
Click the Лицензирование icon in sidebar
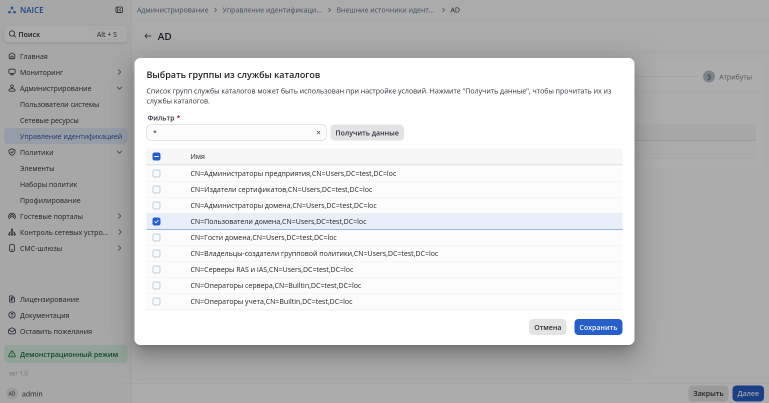tap(12, 299)
